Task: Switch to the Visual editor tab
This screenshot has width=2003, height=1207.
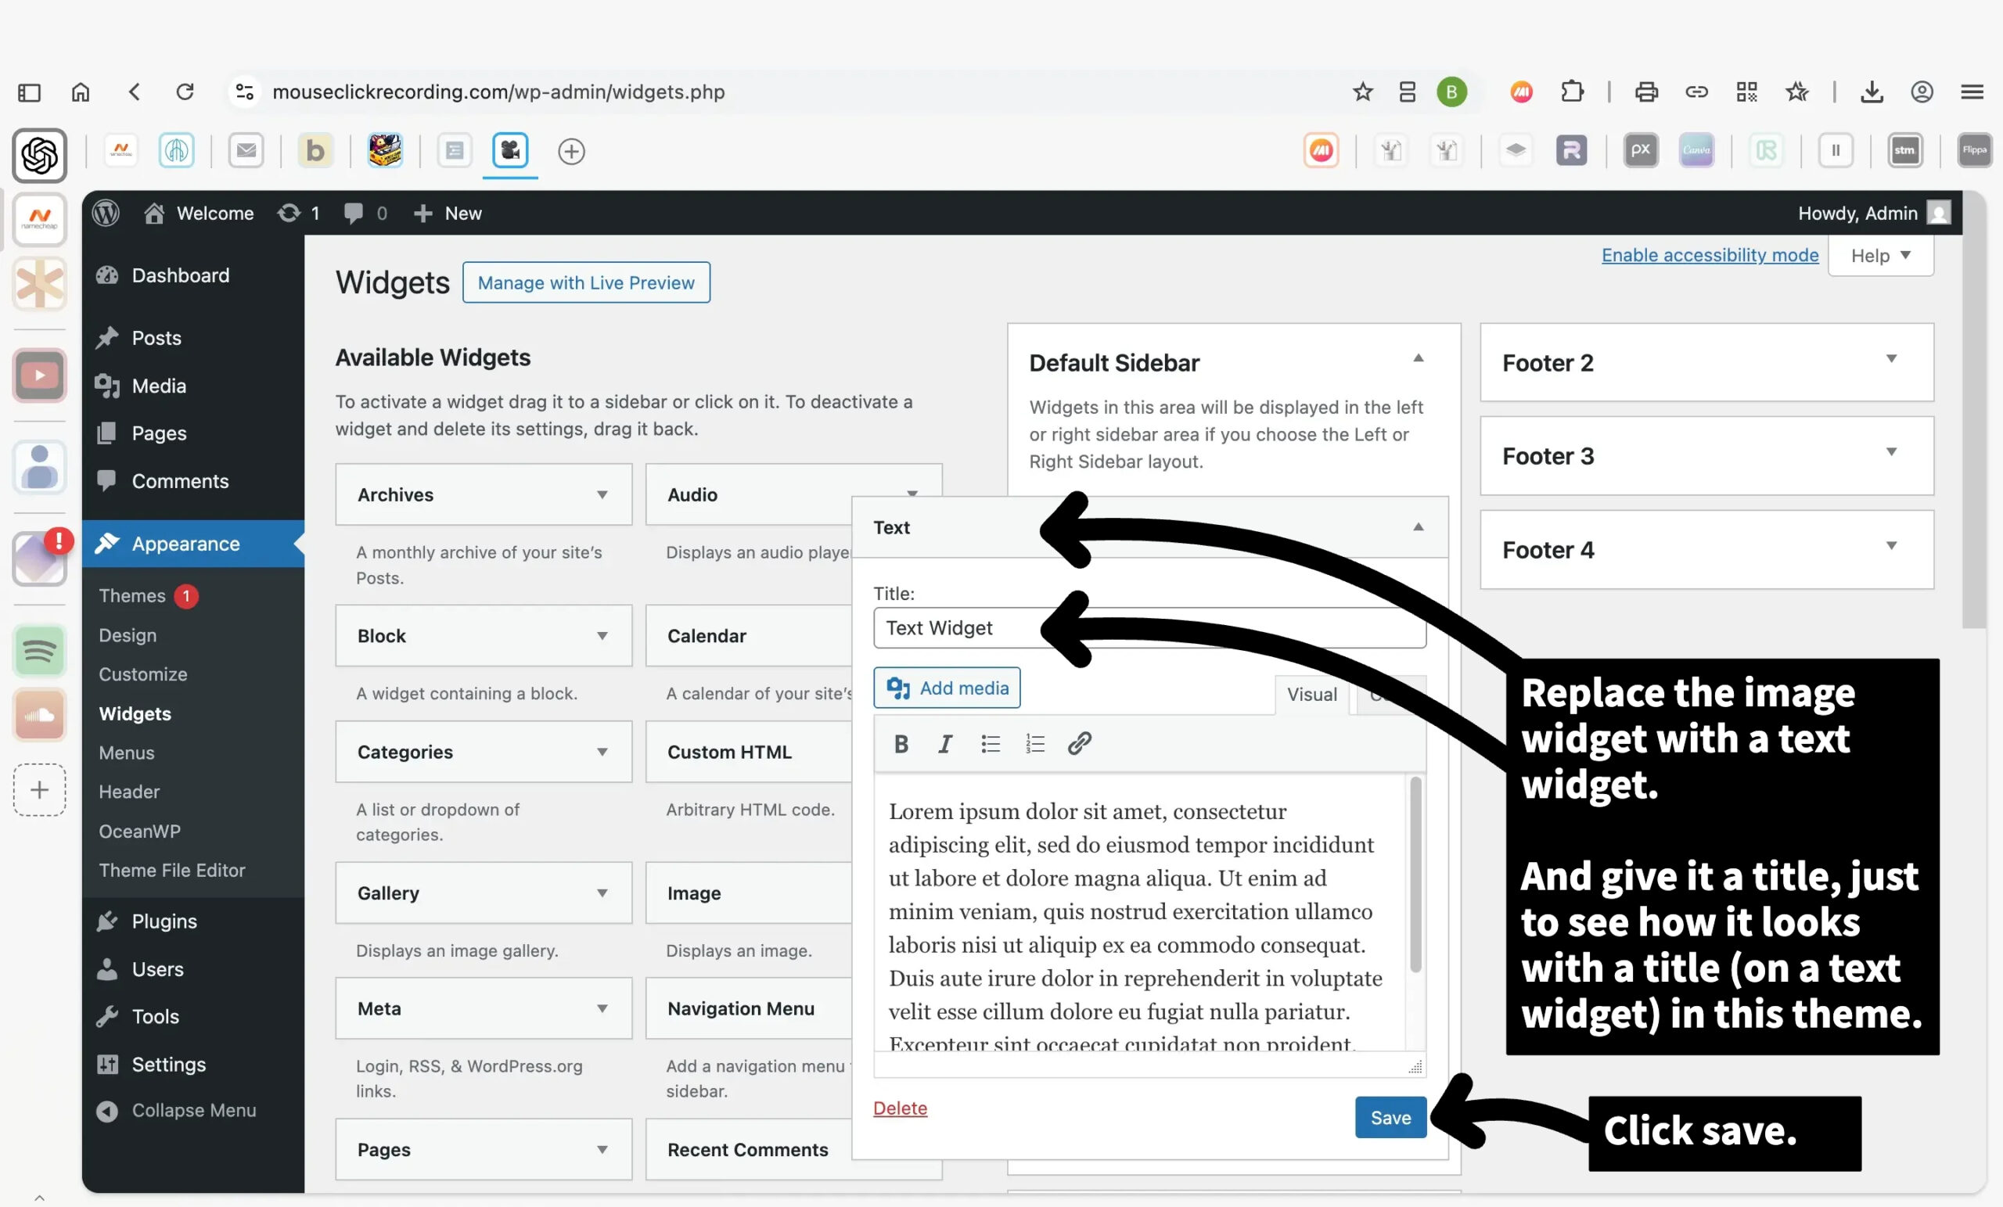Action: 1311,694
